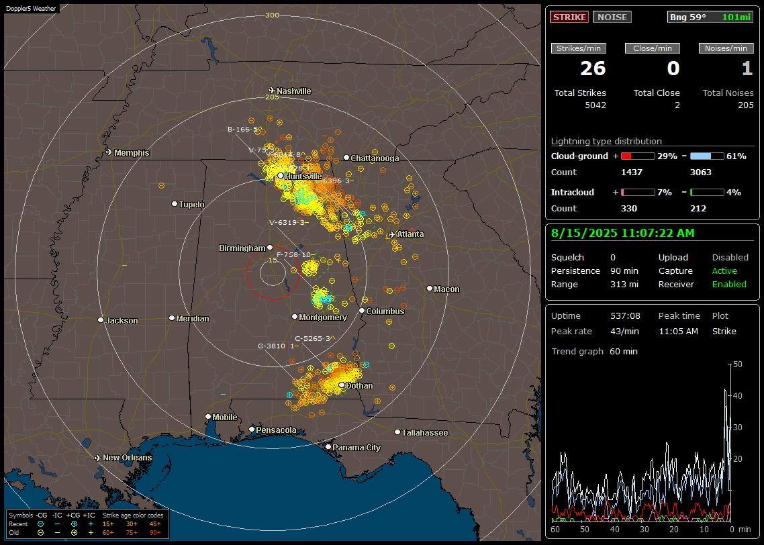Click the Capture status Active
This screenshot has width=764, height=545.
(x=724, y=270)
